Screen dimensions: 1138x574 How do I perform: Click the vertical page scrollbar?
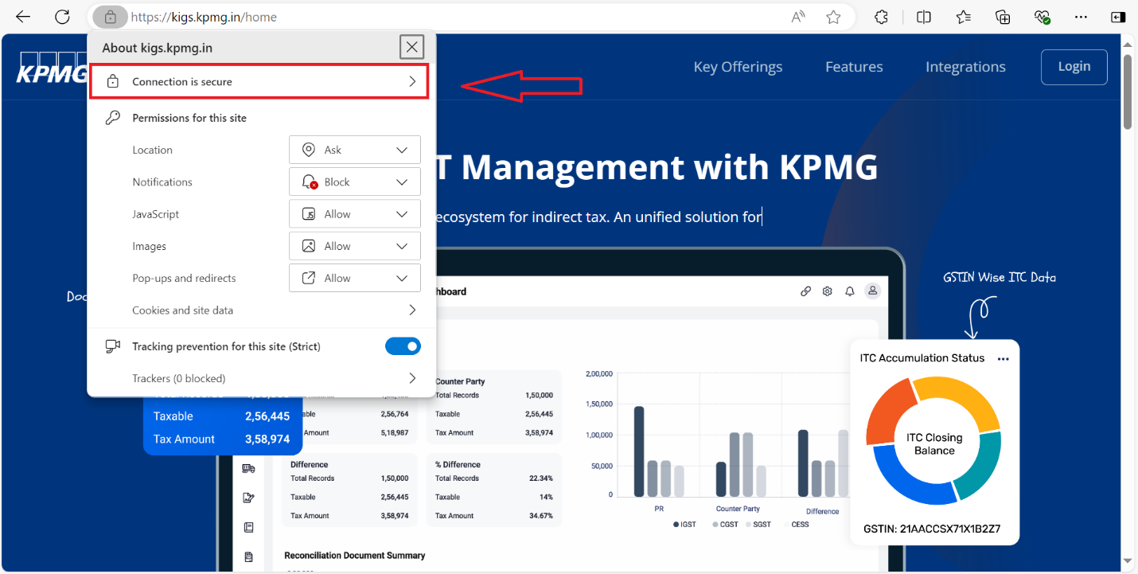(x=1128, y=92)
